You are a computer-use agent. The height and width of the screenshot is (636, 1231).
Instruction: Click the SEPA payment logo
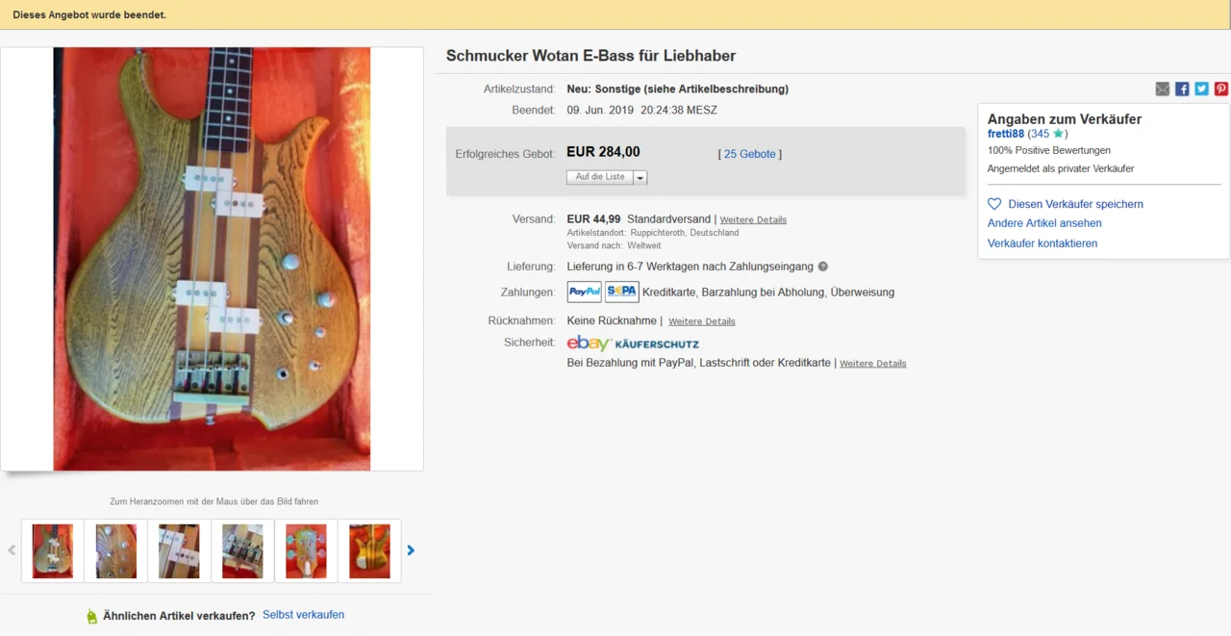coord(622,293)
